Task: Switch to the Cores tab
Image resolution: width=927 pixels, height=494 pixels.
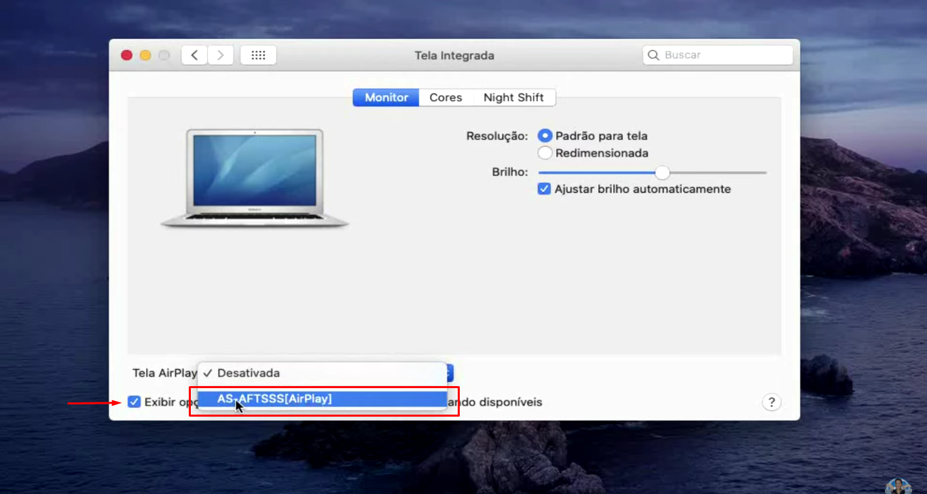Action: click(446, 98)
